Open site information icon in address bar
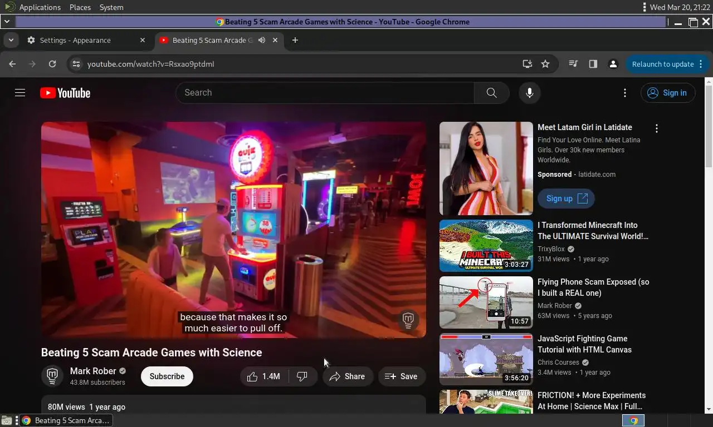The image size is (713, 427). point(76,64)
